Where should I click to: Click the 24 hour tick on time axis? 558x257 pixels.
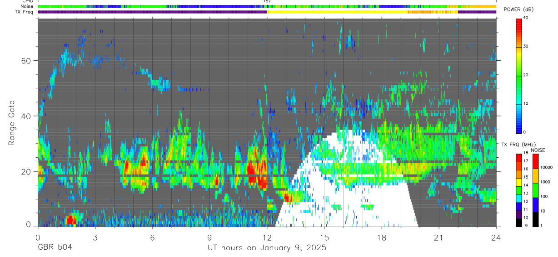click(x=496, y=237)
